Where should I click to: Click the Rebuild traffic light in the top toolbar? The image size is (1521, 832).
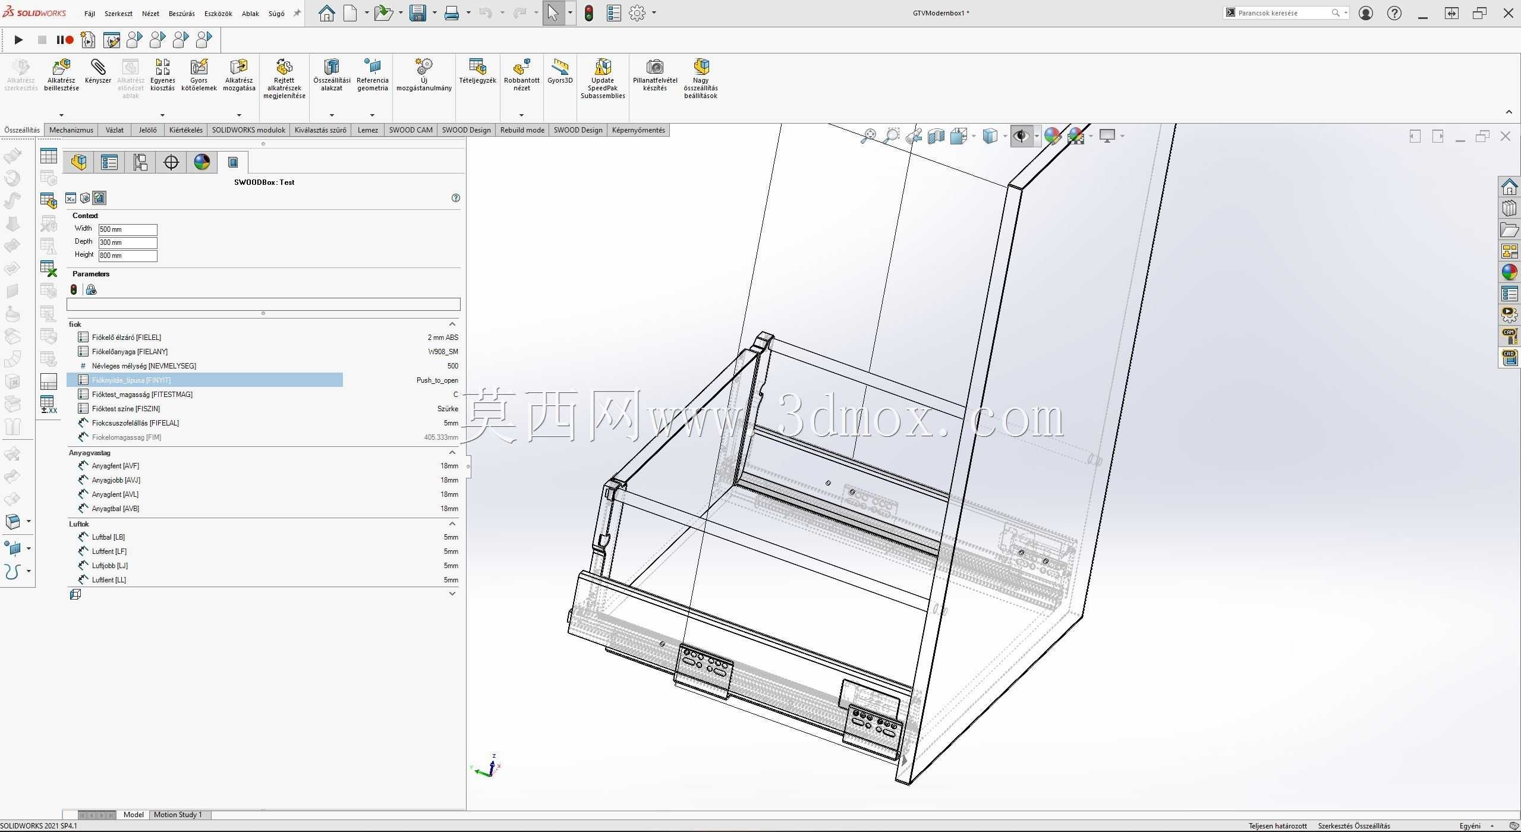coord(589,13)
